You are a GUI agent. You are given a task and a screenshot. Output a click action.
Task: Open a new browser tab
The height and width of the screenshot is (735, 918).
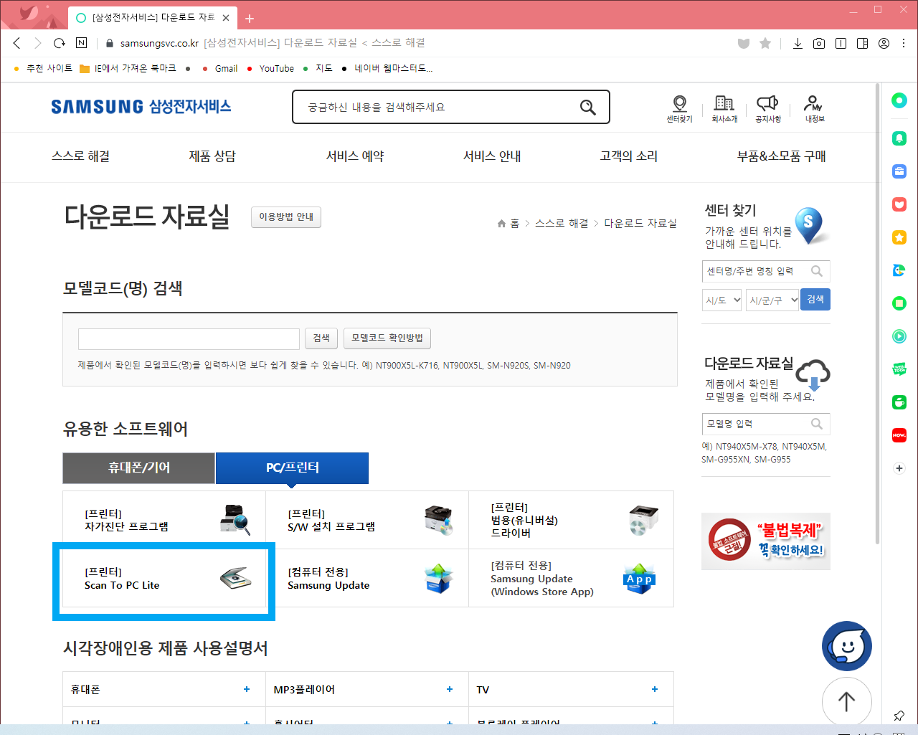coord(250,18)
